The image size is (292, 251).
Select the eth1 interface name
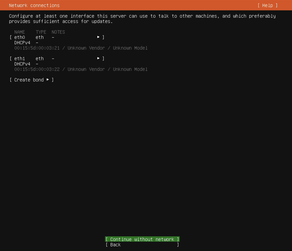20,59
